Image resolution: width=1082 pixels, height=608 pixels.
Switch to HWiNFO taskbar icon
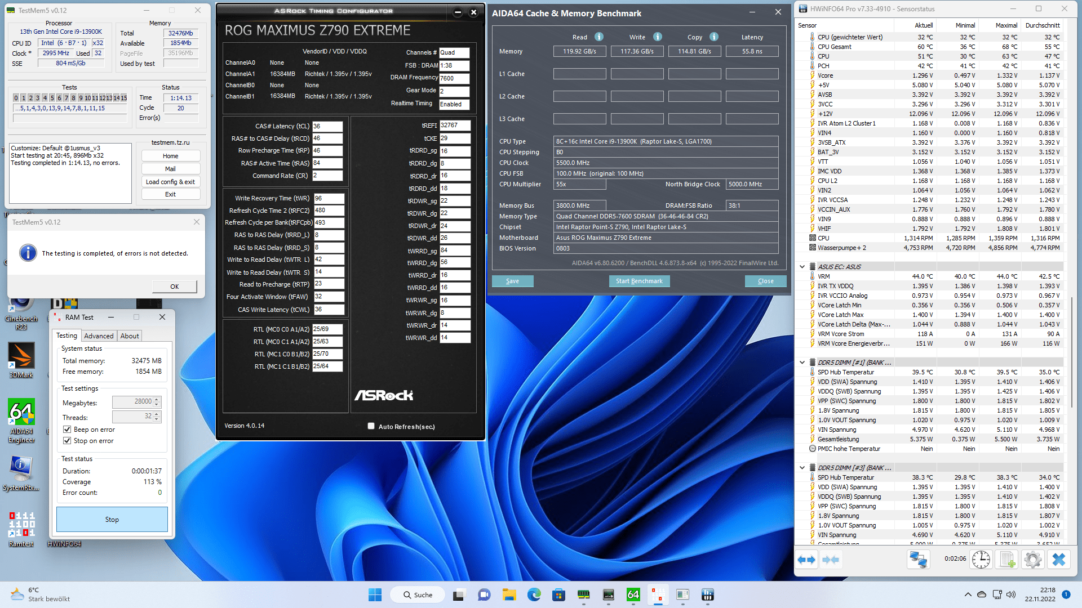click(707, 594)
